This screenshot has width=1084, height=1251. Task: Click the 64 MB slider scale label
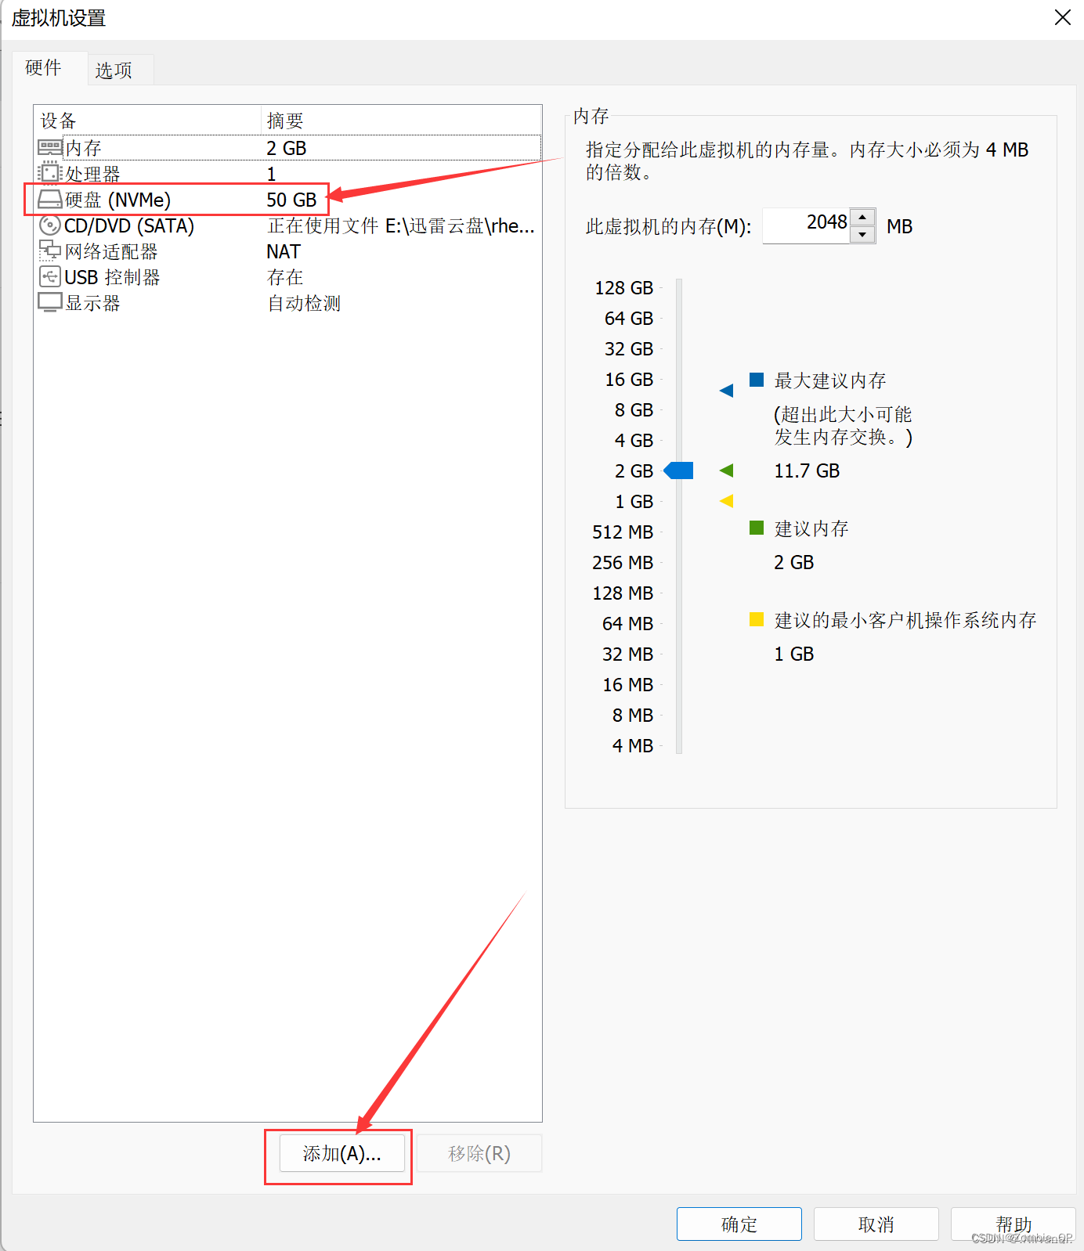click(627, 624)
